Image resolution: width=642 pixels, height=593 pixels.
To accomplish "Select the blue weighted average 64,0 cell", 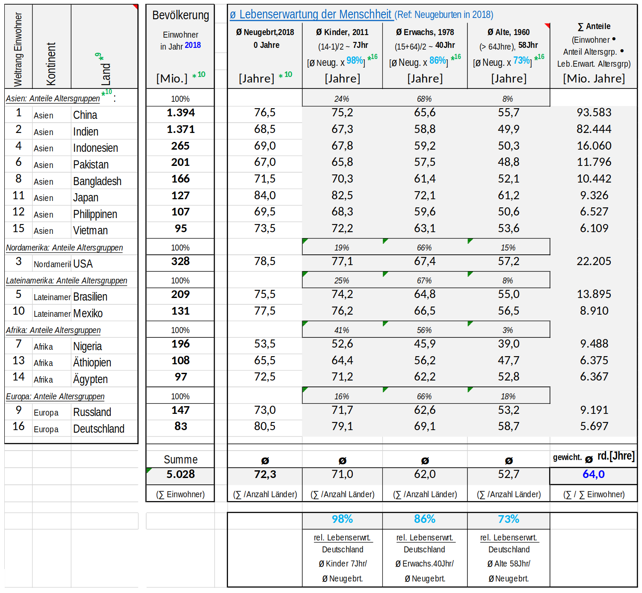I will tap(593, 474).
